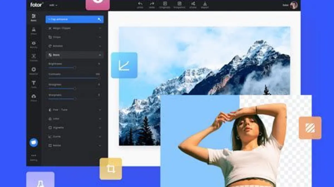Open the edit dropdown next to Fotor logo

[53, 5]
